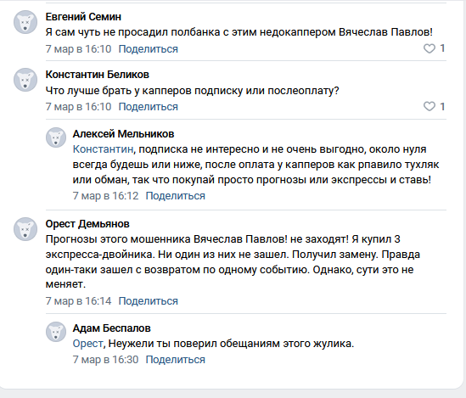Click Поделиться under Орест Демьянов's comment
Screen dimensions: 466x398
148,301
